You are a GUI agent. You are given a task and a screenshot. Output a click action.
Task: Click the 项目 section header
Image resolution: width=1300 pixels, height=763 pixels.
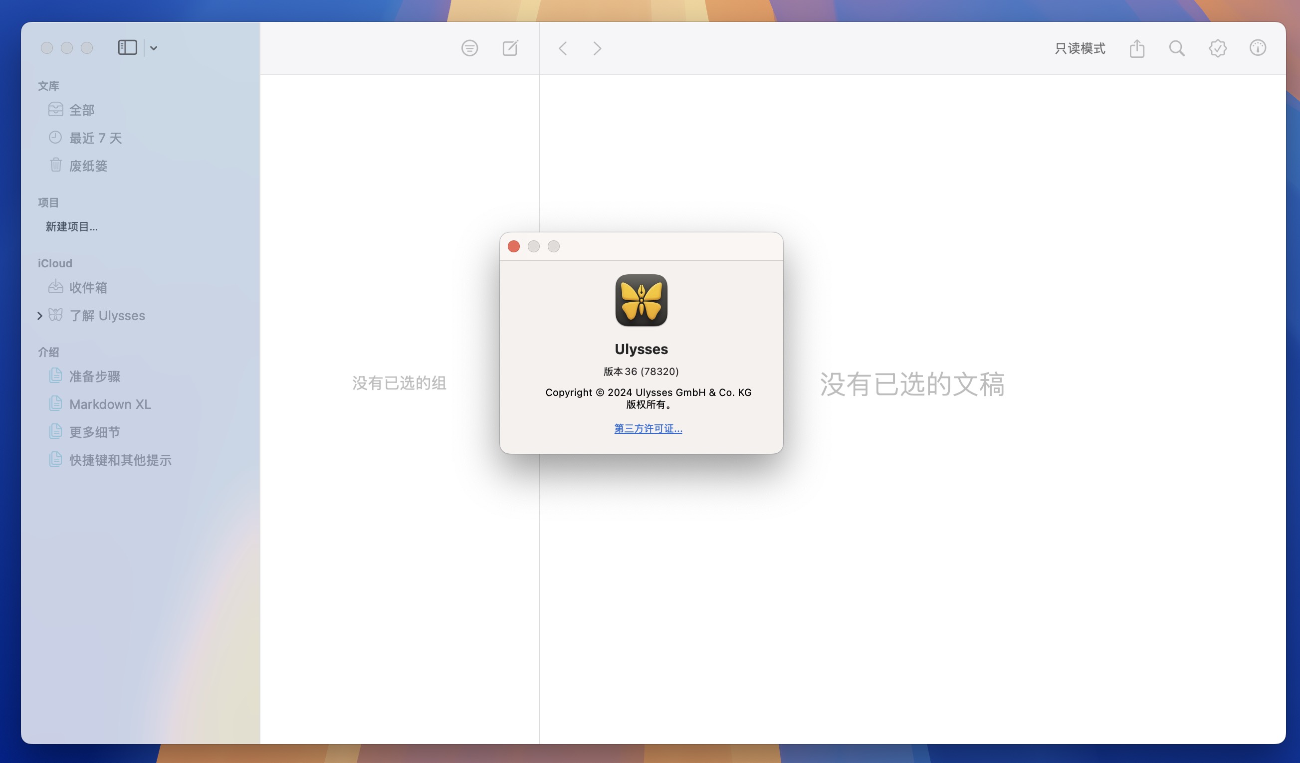pos(48,202)
